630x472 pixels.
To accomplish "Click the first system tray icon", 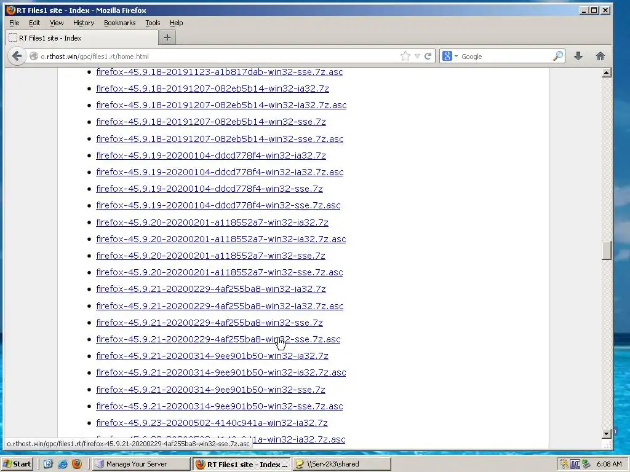I will pyautogui.click(x=565, y=464).
